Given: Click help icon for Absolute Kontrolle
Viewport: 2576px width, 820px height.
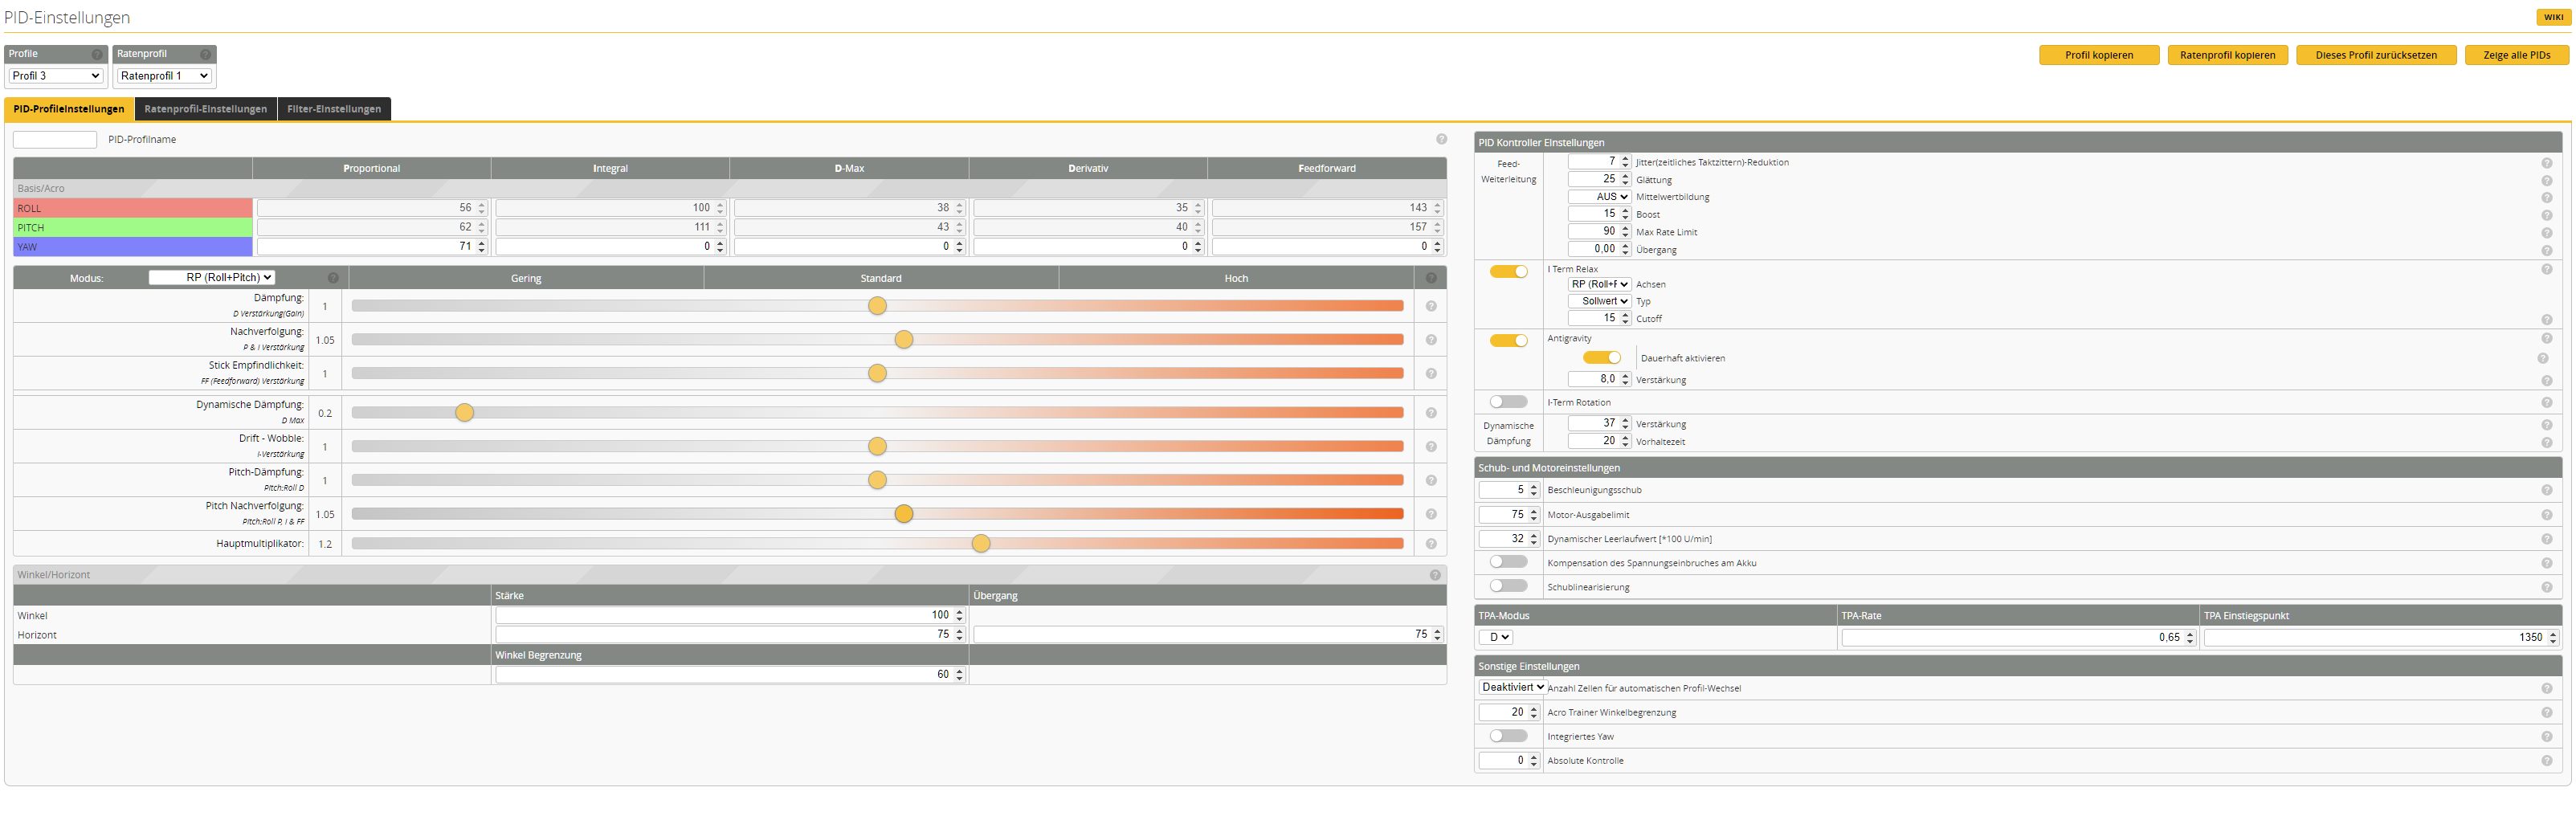Looking at the screenshot, I should point(2546,761).
